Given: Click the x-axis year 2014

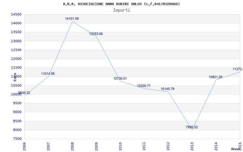Looking at the screenshot, I should [216, 146].
